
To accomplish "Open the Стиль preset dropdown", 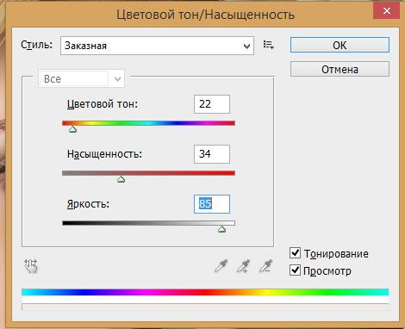I will pyautogui.click(x=157, y=46).
